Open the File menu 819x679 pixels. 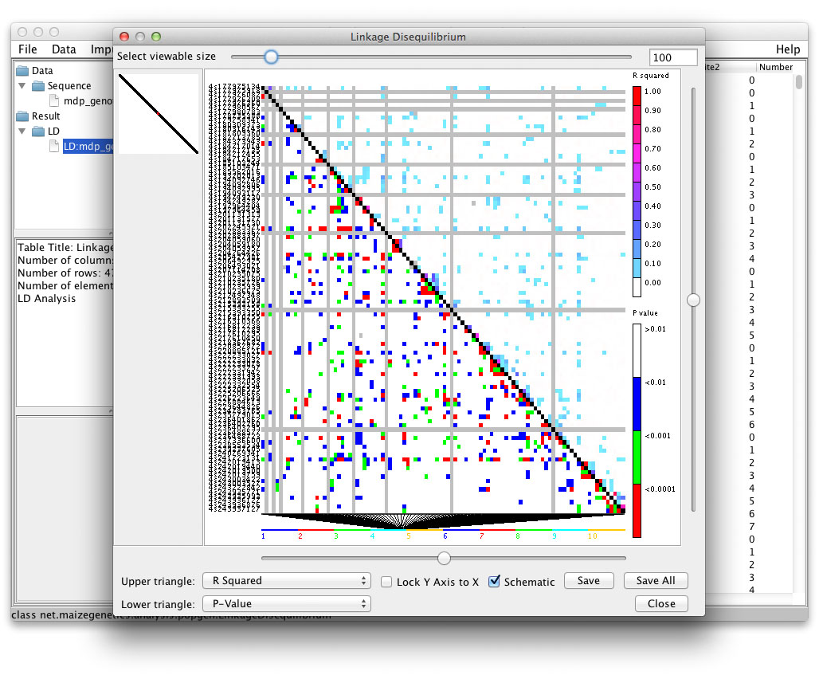coord(28,49)
